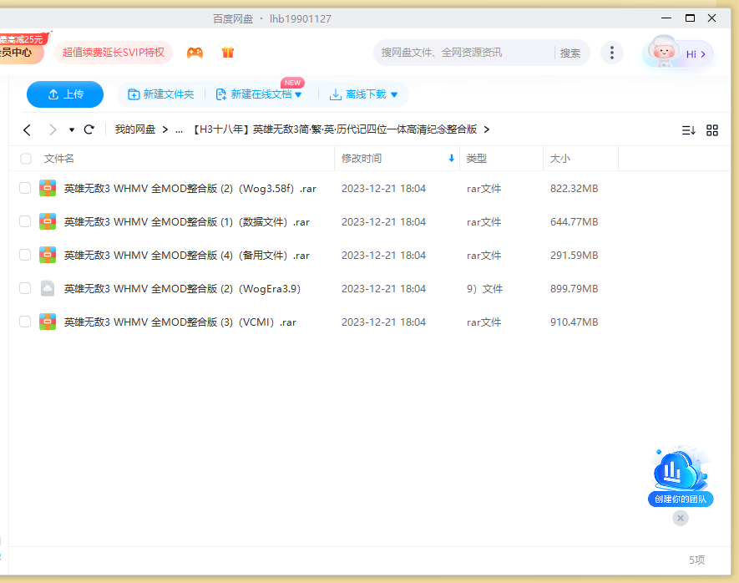Switch to grid view layout

[712, 130]
